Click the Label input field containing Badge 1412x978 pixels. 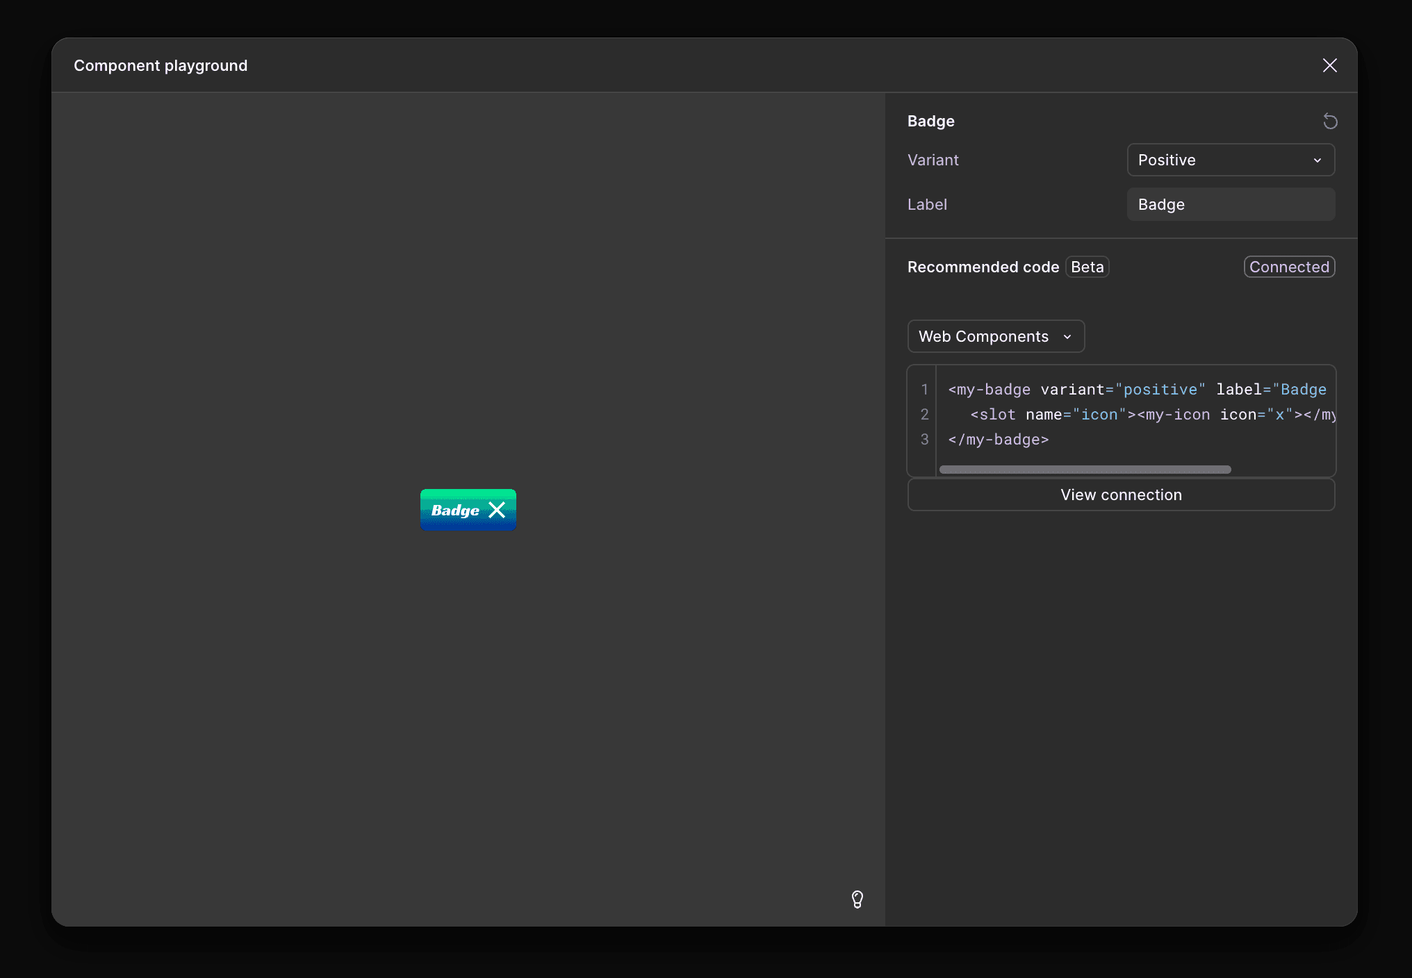1231,204
